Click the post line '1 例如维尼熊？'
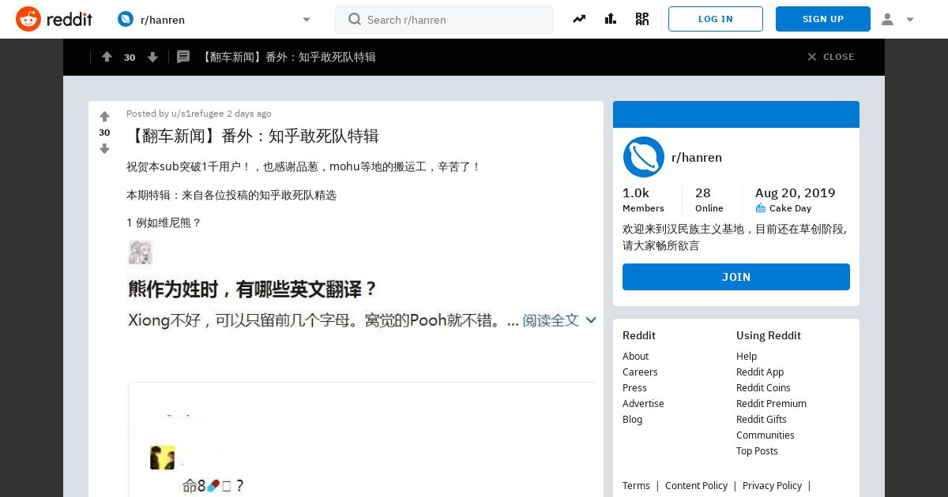 [164, 222]
